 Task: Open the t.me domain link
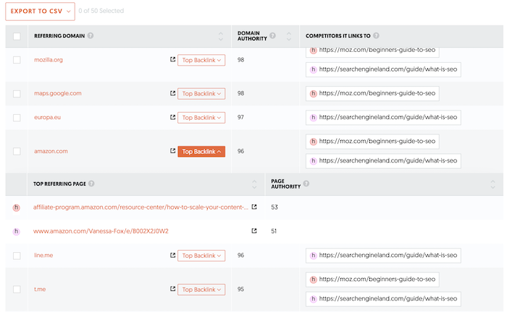point(40,289)
